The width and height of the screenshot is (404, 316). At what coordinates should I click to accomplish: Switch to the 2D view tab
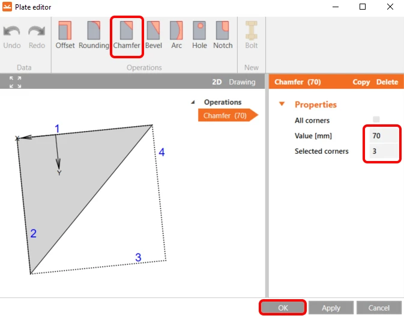217,82
